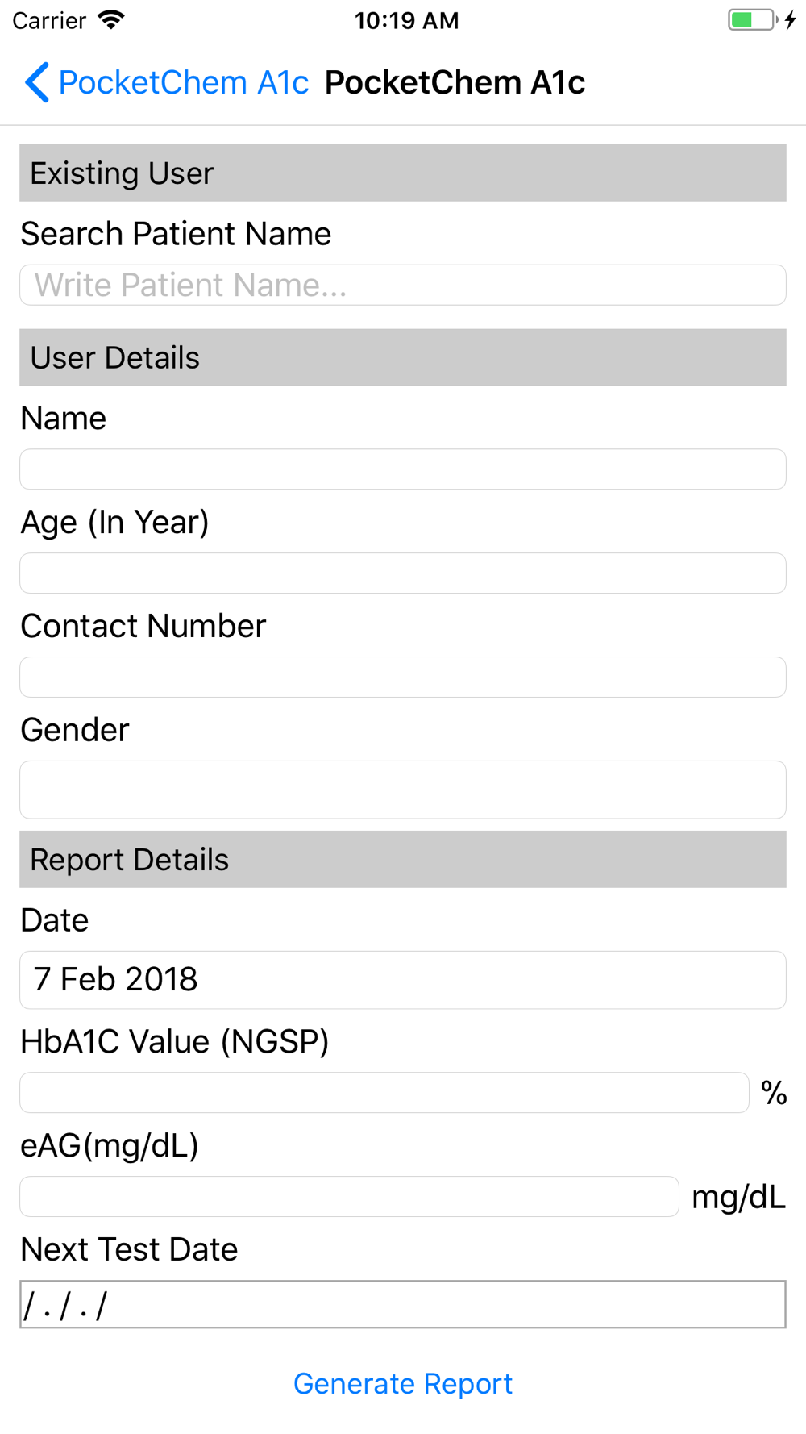Screen dimensions: 806x1434
Task: Tap Generate Report button
Action: (x=403, y=1384)
